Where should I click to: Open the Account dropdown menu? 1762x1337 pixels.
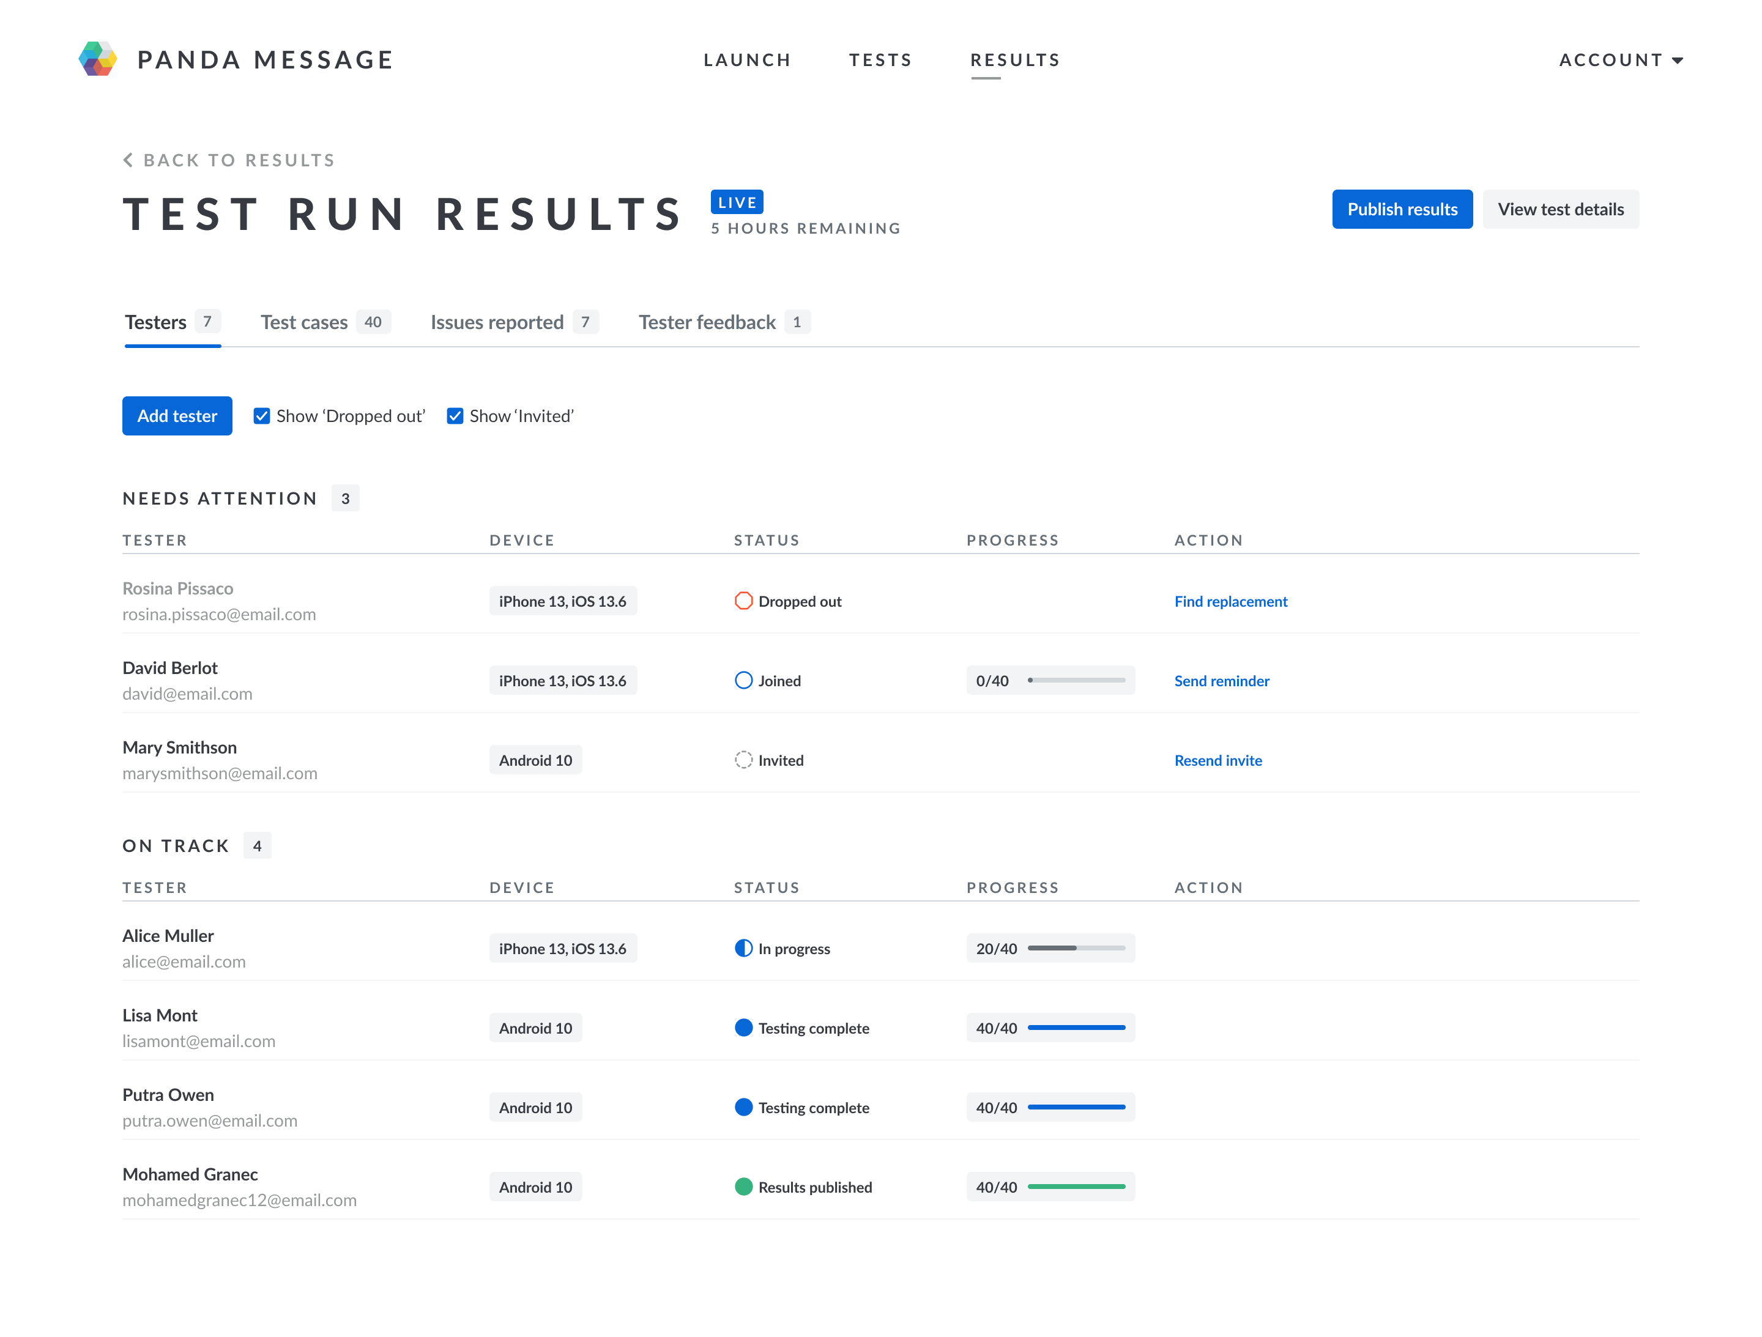pyautogui.click(x=1621, y=60)
